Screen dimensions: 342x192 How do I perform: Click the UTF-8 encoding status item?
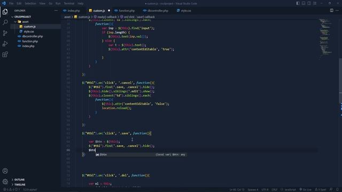click(x=265, y=190)
